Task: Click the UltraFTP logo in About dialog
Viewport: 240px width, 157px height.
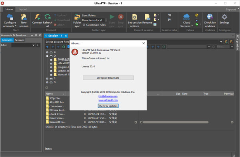Action: point(75,52)
